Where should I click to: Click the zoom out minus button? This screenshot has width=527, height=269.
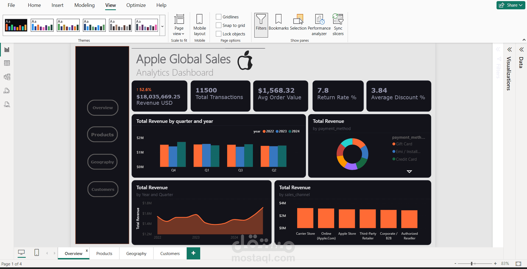(x=455, y=264)
